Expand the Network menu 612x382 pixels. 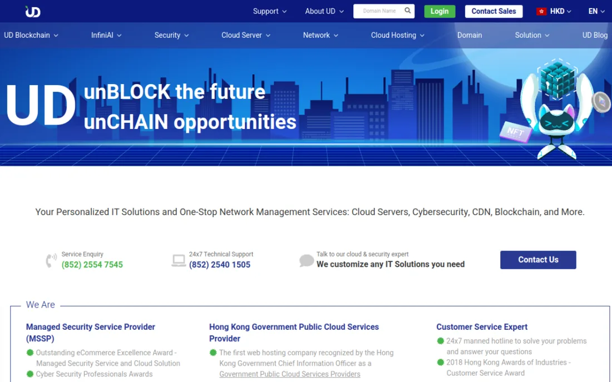pos(320,35)
